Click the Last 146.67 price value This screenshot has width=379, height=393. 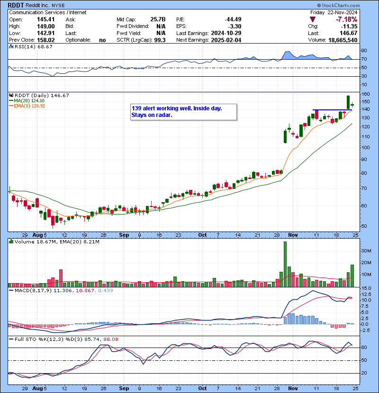(348, 33)
